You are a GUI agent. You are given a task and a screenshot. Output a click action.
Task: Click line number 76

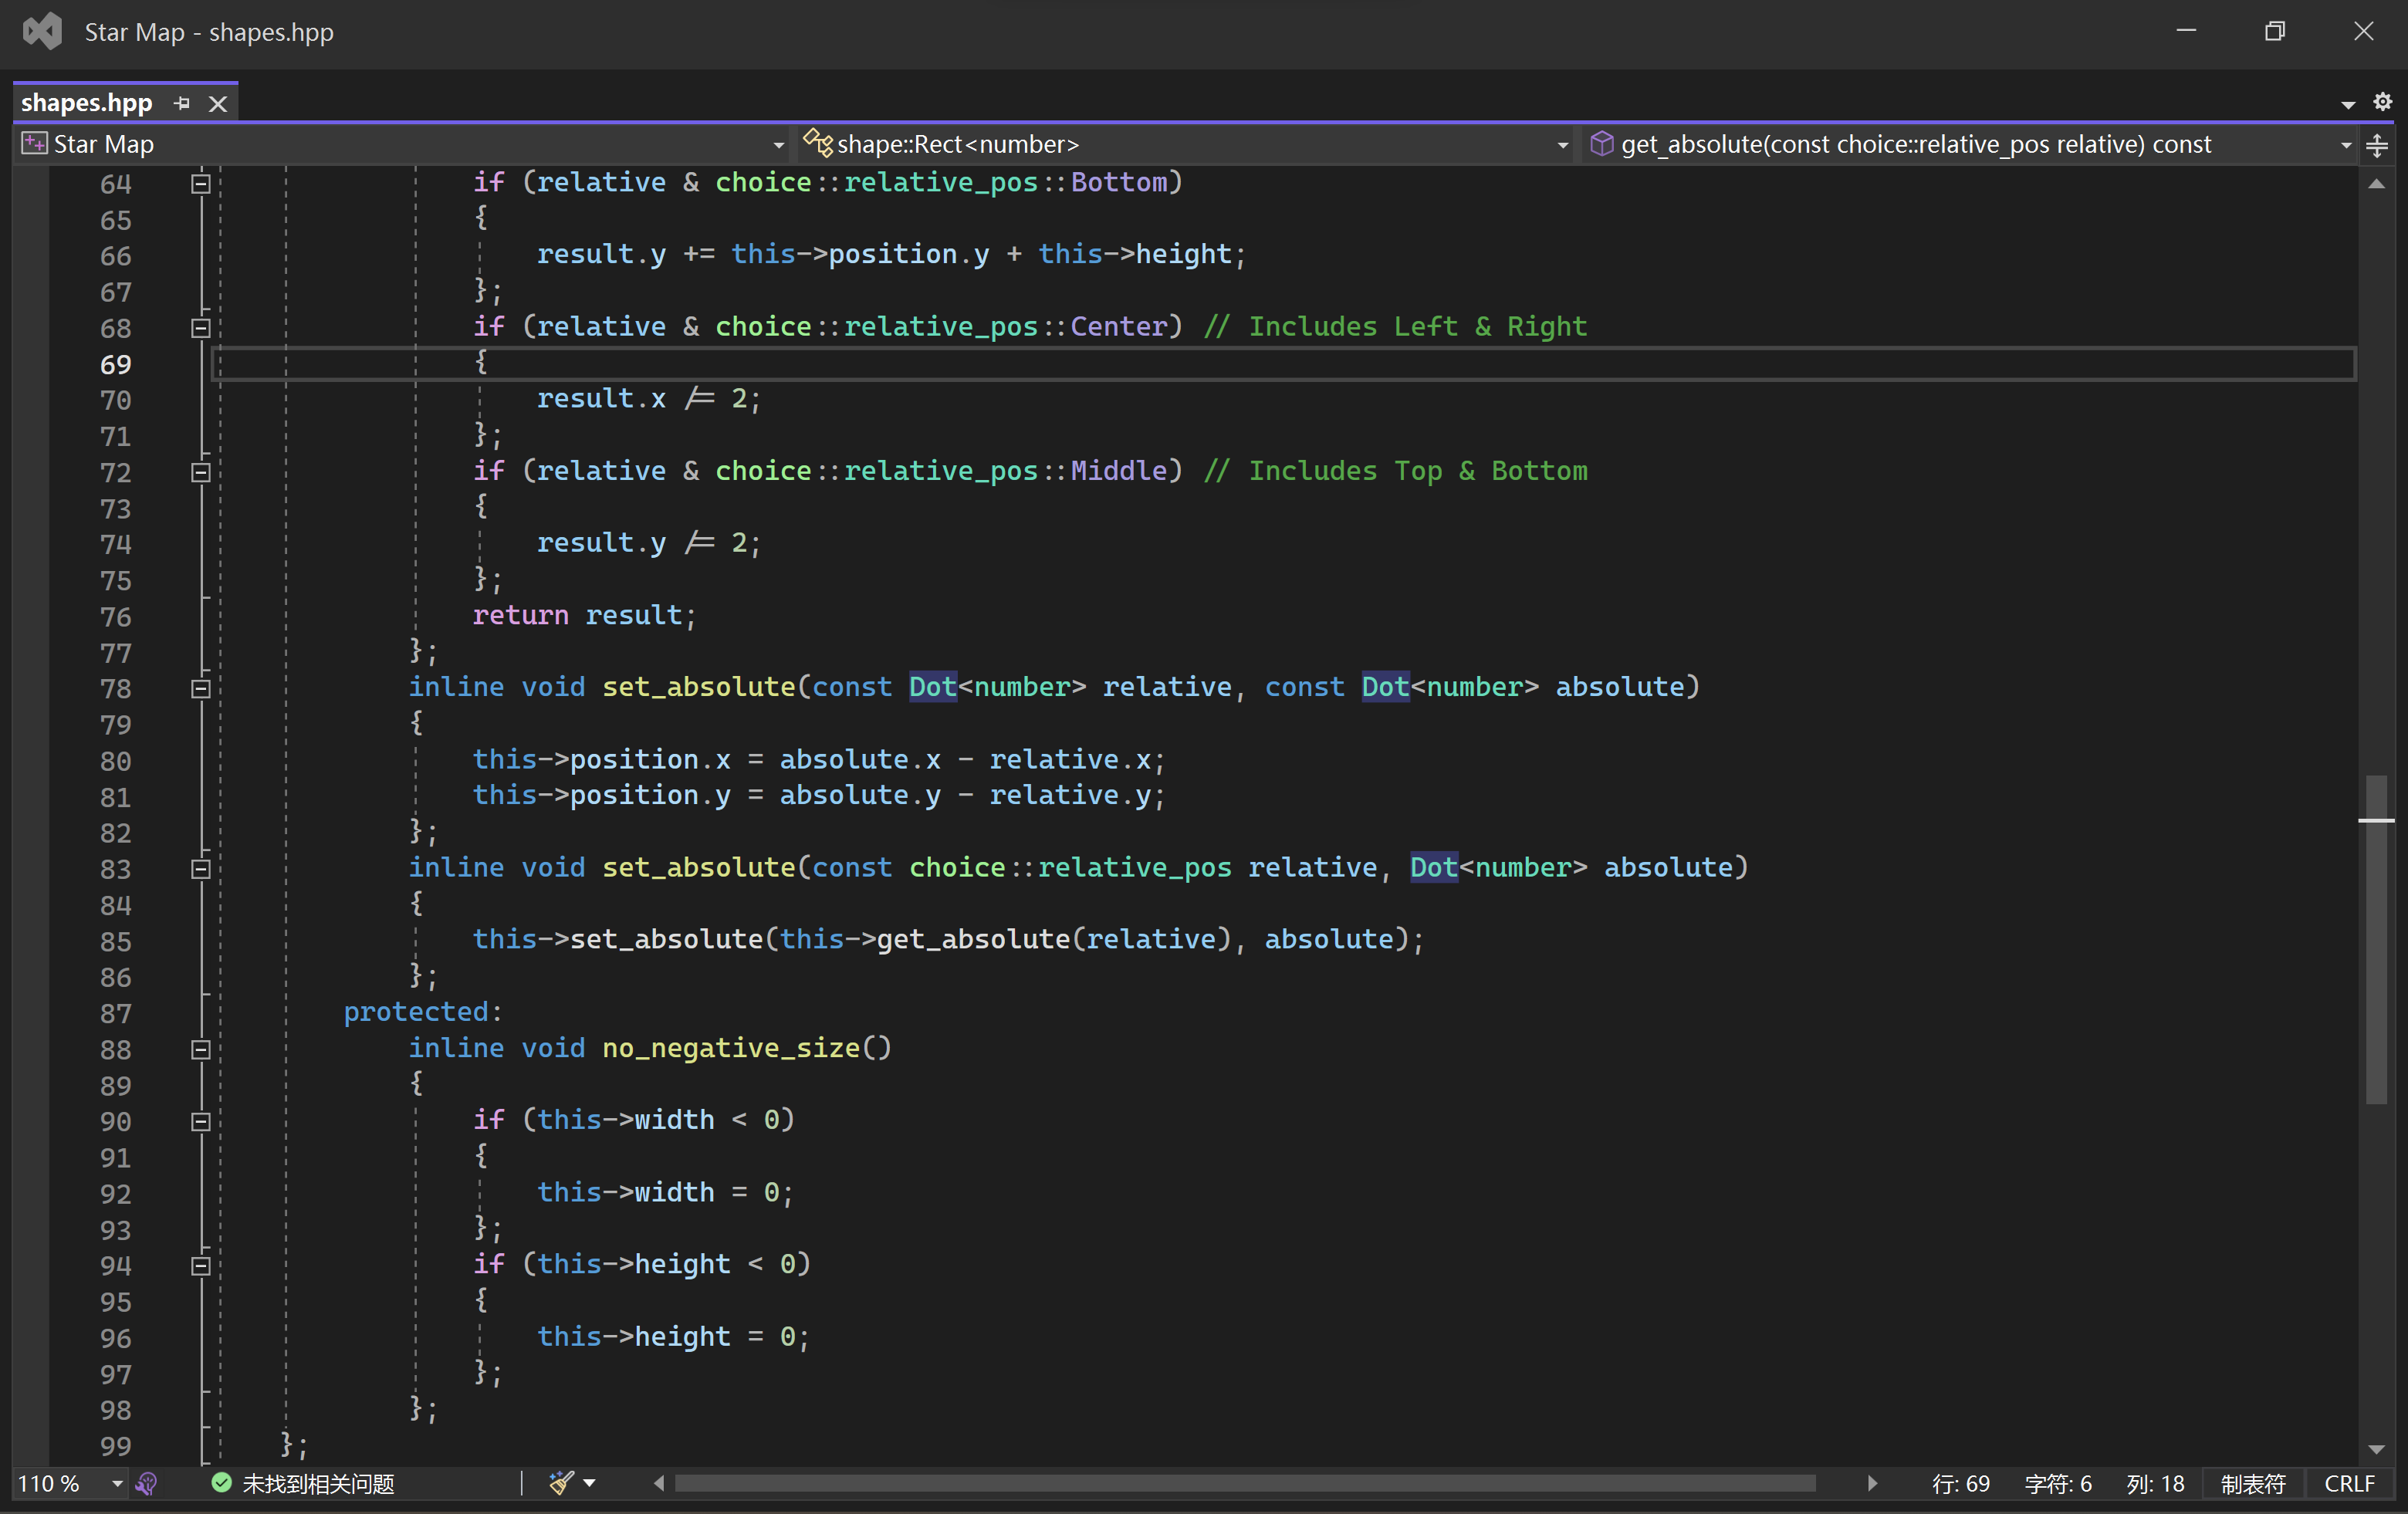pyautogui.click(x=115, y=616)
